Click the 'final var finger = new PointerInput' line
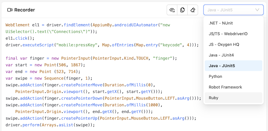 click(x=91, y=58)
